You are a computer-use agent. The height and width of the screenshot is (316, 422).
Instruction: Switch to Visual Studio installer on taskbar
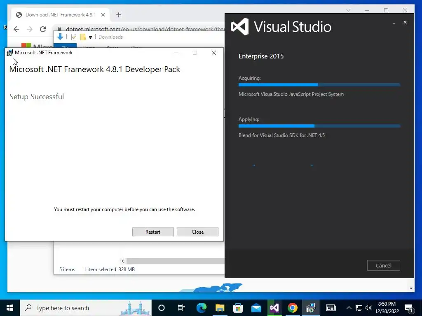[274, 308]
